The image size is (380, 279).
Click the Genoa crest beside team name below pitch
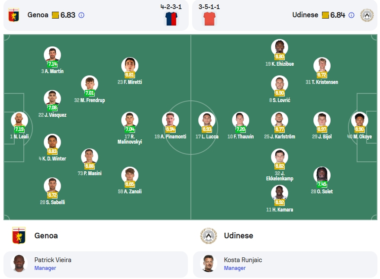coord(19,235)
